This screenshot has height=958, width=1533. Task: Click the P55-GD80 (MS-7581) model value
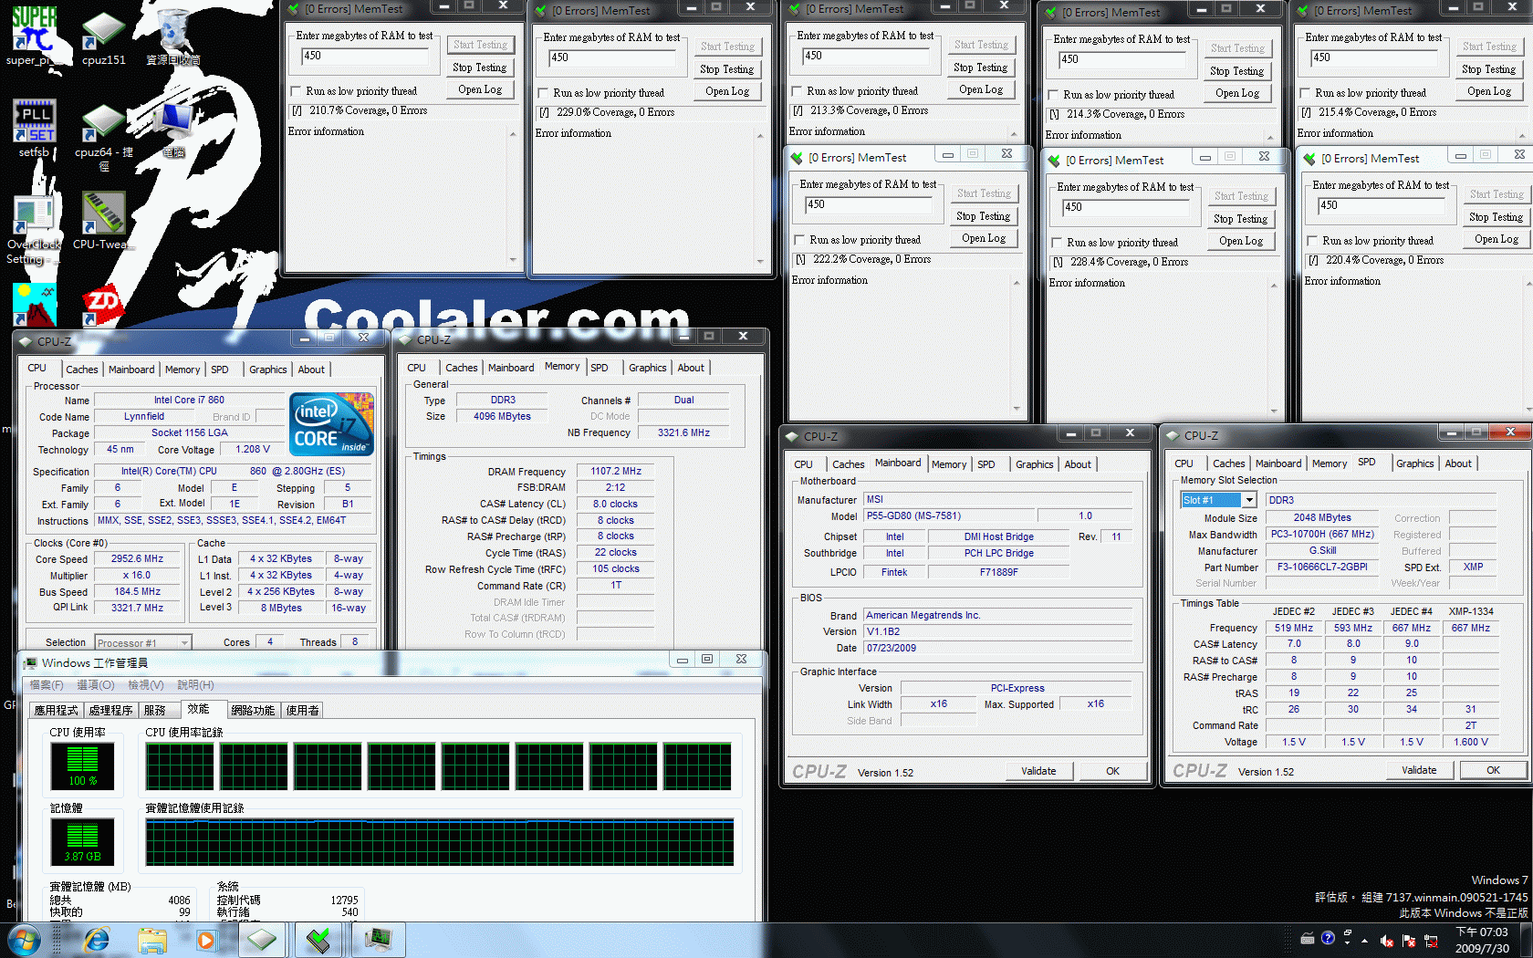tap(949, 515)
